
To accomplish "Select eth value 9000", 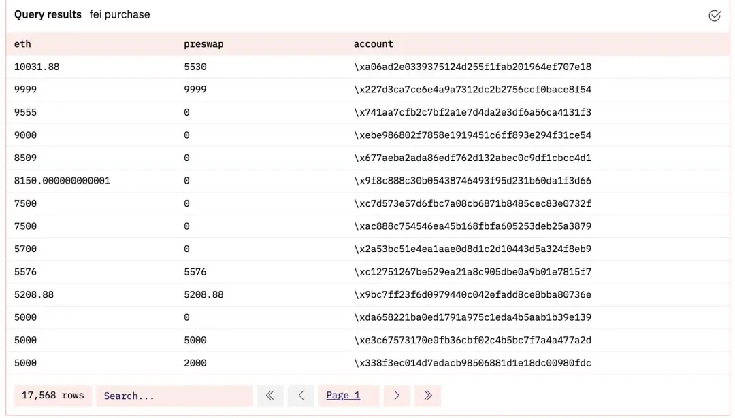I will coord(25,135).
